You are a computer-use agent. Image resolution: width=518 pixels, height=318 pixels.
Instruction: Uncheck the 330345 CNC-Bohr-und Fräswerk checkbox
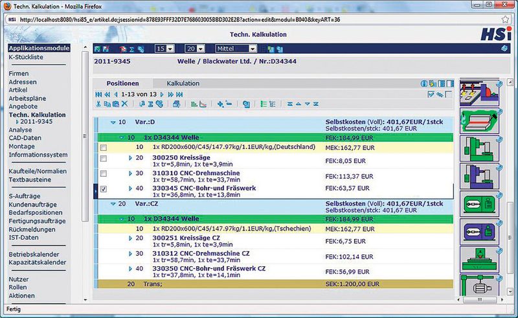click(x=104, y=190)
